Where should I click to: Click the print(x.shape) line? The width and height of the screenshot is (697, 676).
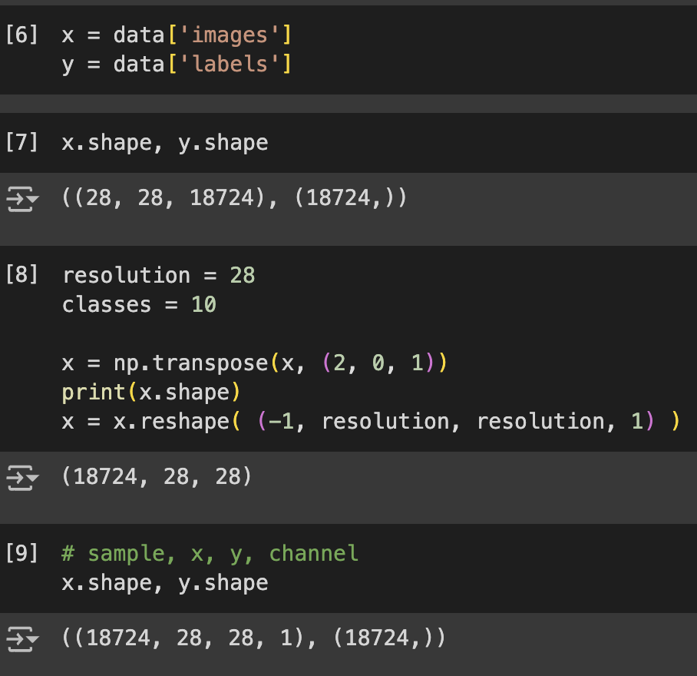(151, 393)
